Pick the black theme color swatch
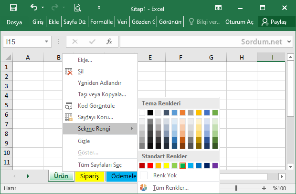Viewport: 296px width, 194px height. (x=150, y=113)
